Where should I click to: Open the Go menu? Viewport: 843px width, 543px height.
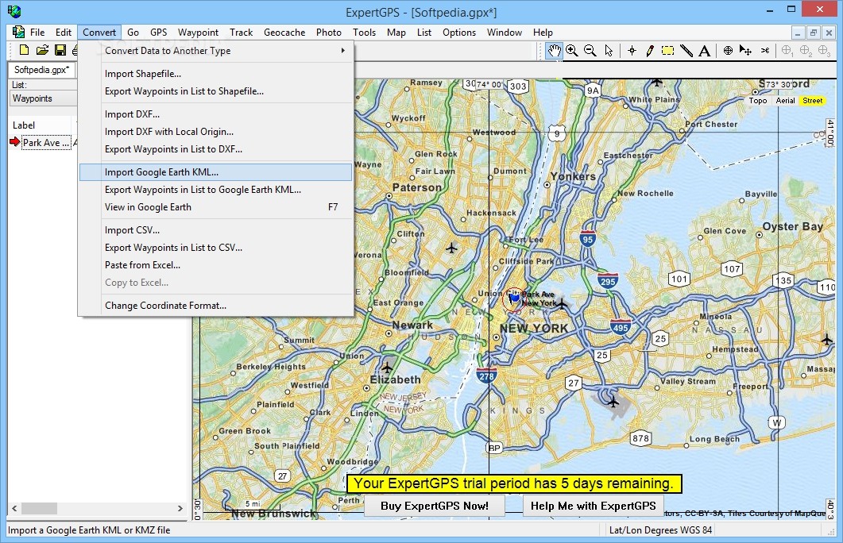click(x=133, y=33)
